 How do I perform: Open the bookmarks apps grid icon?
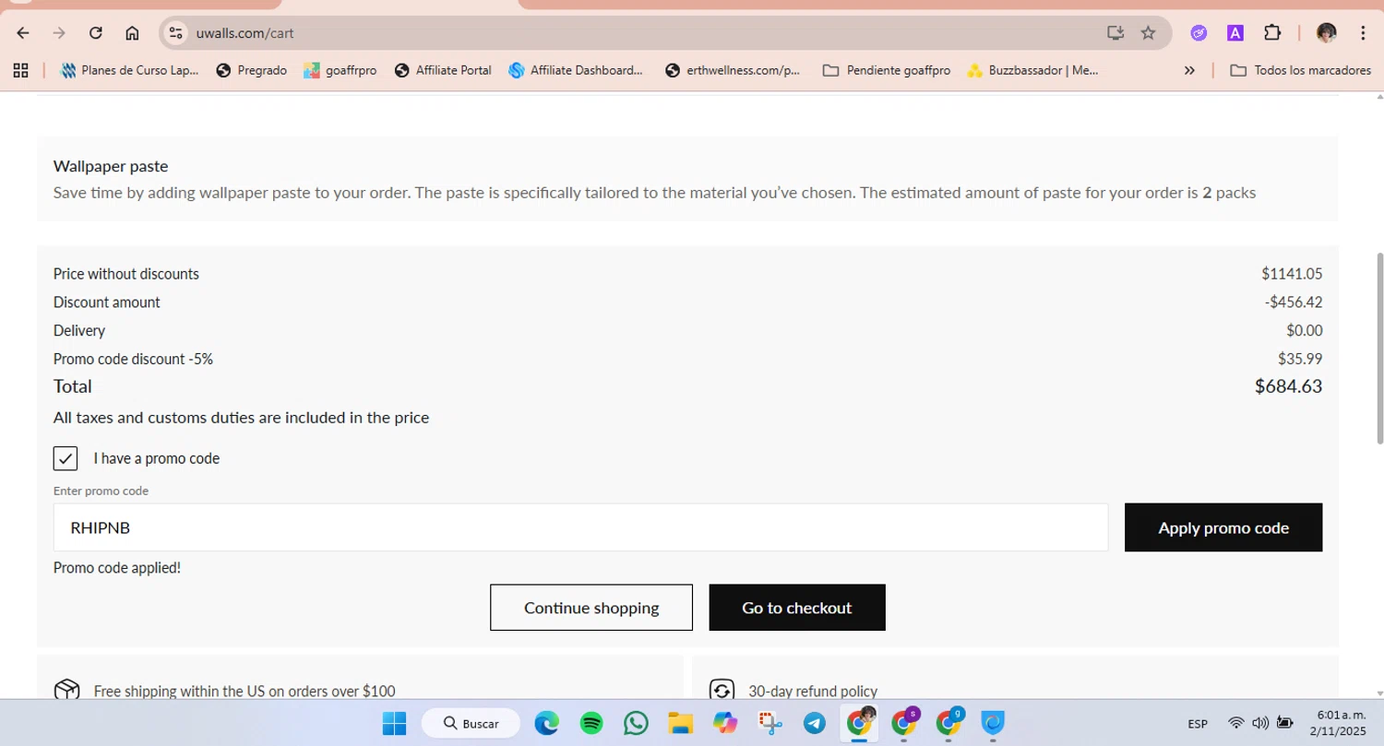point(20,70)
